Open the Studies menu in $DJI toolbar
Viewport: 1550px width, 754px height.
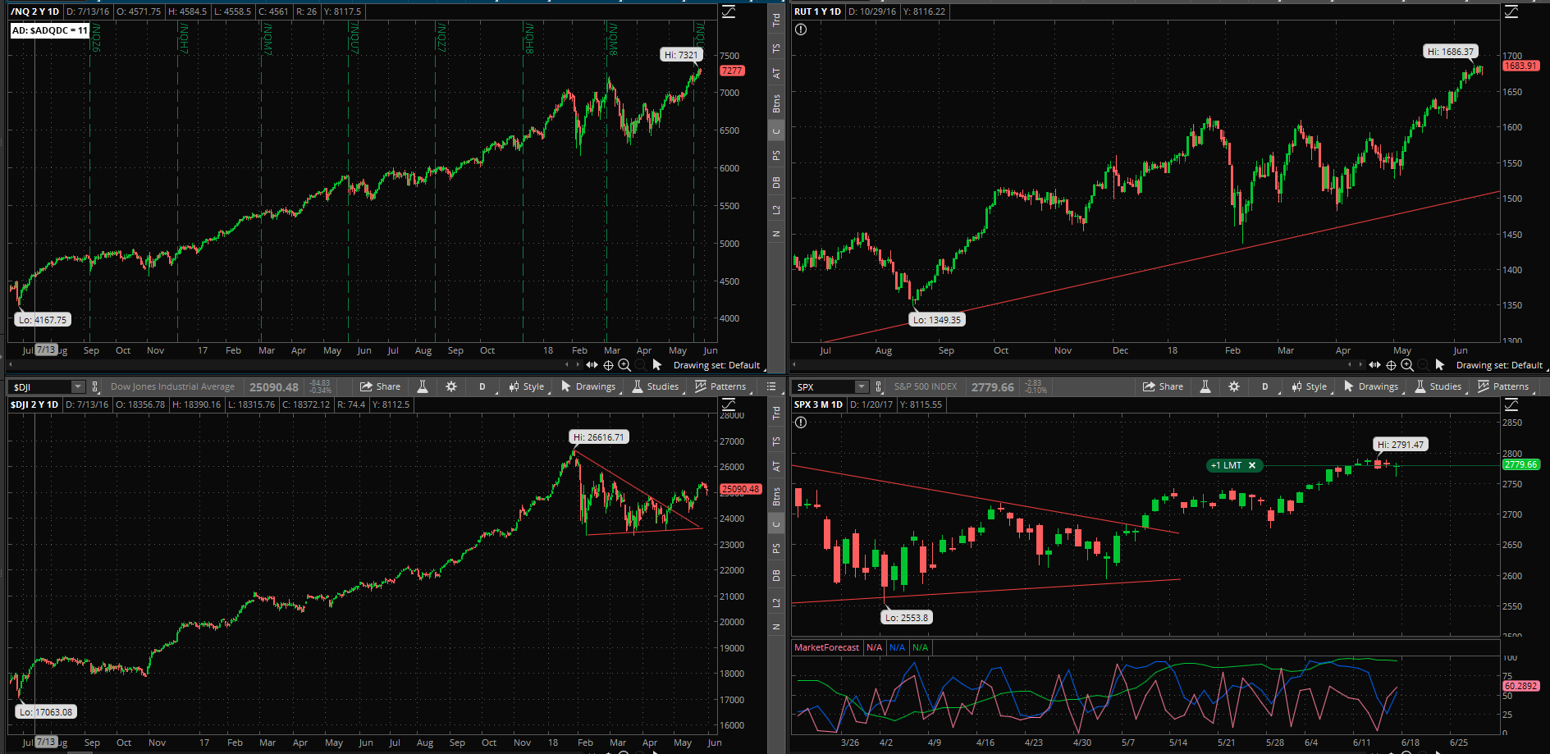tap(656, 386)
